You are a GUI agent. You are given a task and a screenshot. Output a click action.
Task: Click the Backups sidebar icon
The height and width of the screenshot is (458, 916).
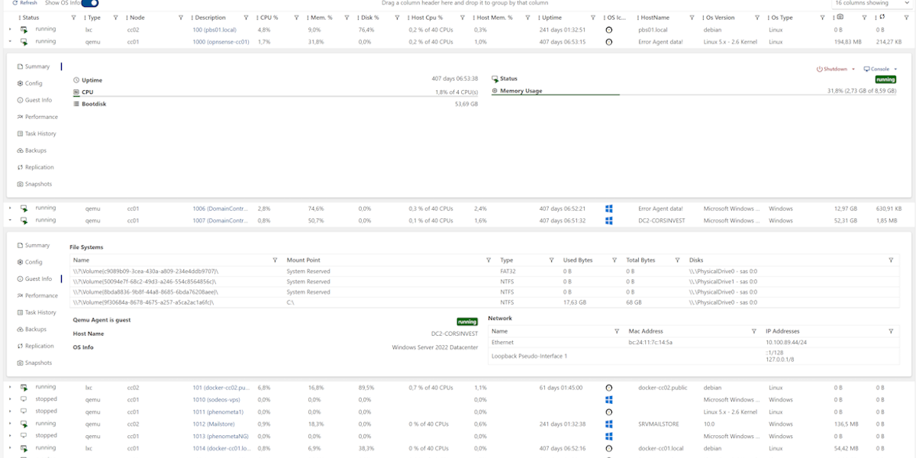(18, 150)
